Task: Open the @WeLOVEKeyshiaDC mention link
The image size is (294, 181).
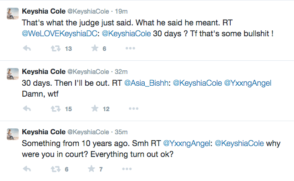Action: tap(60, 34)
